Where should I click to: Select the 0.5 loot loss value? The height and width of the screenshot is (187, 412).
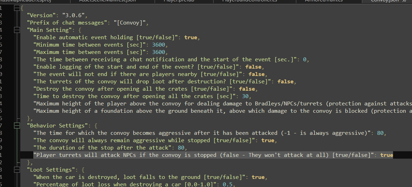228,185
